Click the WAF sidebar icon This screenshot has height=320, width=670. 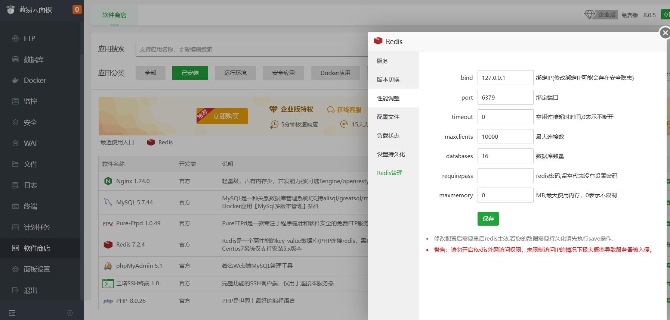point(15,143)
